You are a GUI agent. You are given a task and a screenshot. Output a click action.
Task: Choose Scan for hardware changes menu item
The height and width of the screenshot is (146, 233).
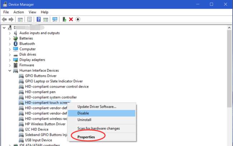(102, 128)
